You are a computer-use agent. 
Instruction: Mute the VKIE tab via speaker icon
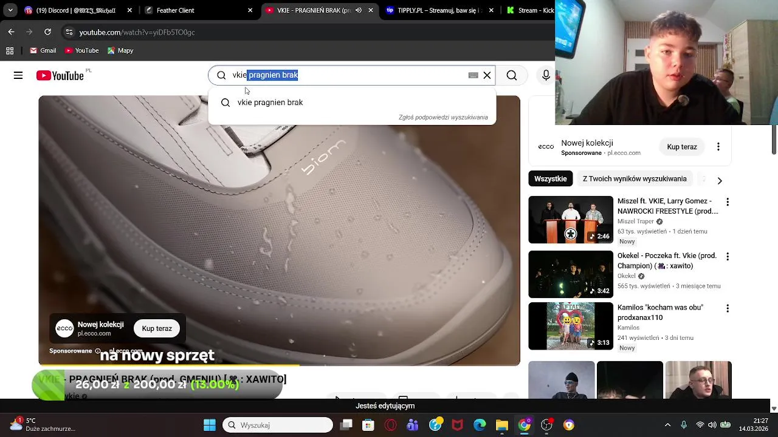359,10
